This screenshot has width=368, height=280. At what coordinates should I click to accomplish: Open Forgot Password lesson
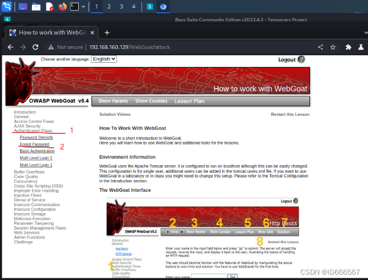(35, 145)
